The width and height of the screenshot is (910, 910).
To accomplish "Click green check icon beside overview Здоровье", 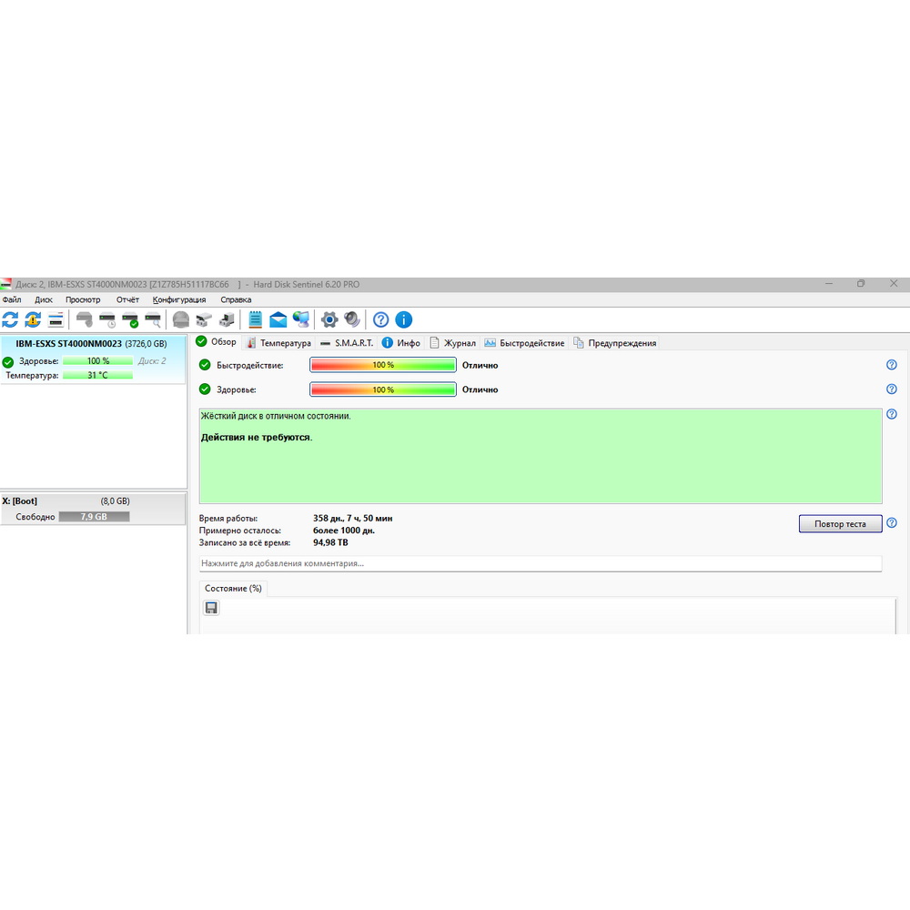I will click(205, 389).
